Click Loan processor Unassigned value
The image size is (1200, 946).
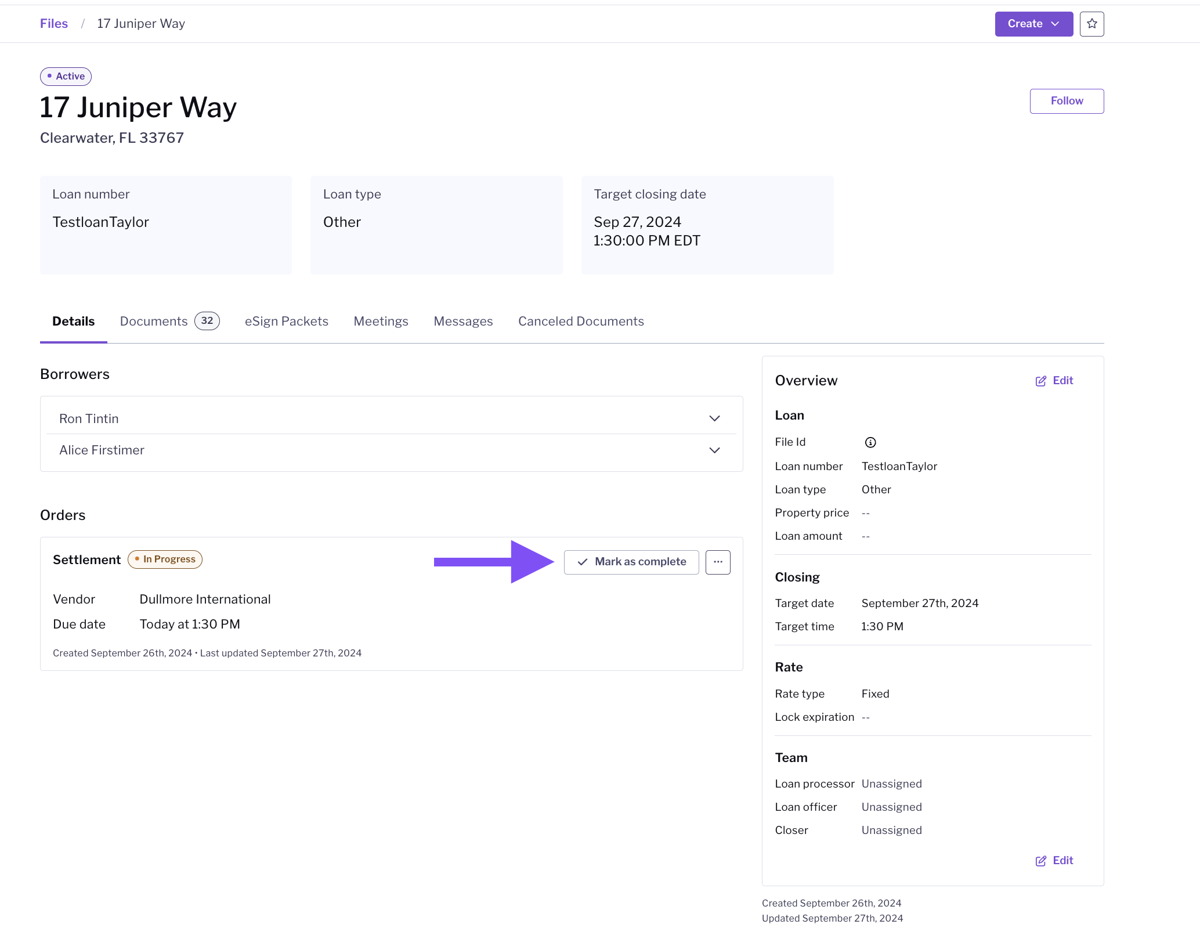[891, 784]
